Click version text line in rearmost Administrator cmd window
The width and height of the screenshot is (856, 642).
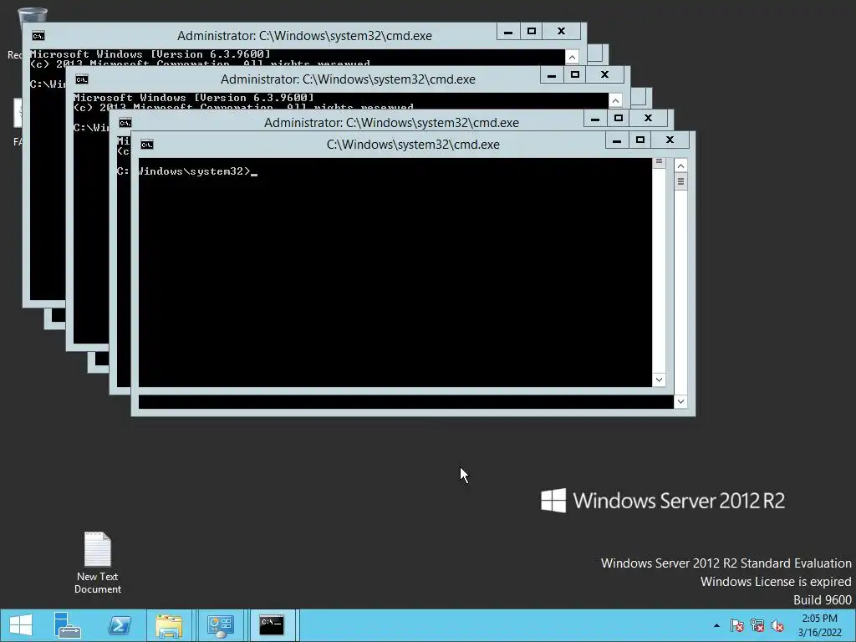pos(150,54)
